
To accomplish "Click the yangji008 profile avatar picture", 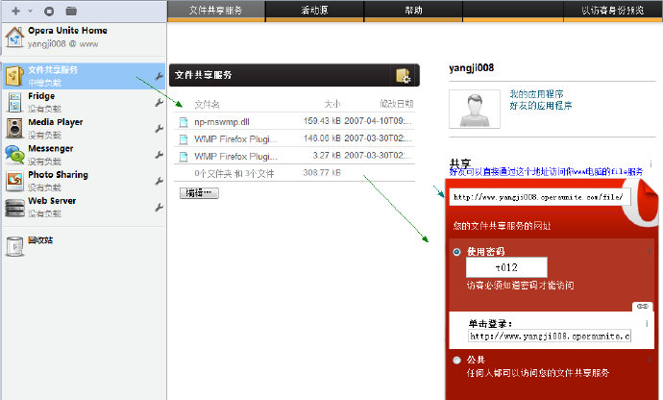I will point(475,110).
